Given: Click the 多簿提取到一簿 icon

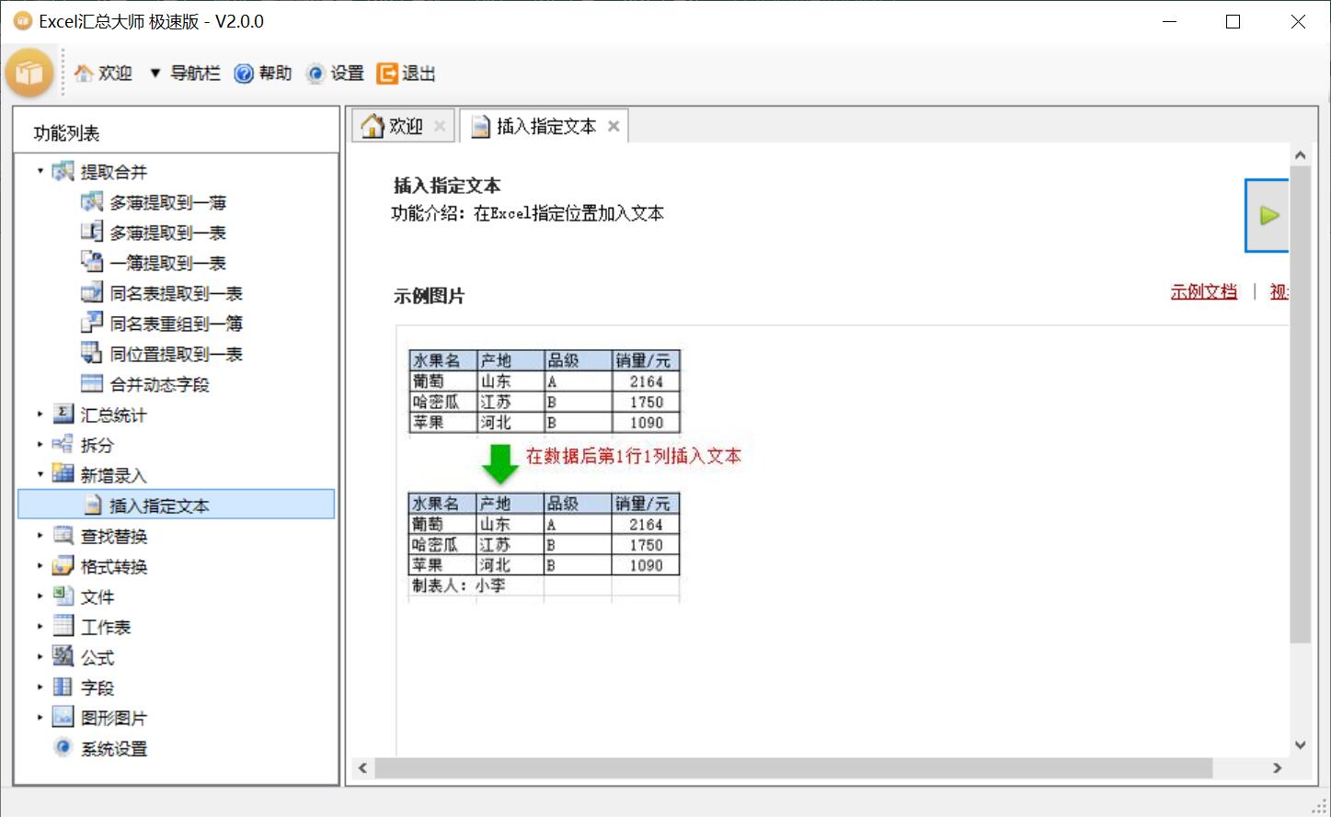Looking at the screenshot, I should click(92, 201).
